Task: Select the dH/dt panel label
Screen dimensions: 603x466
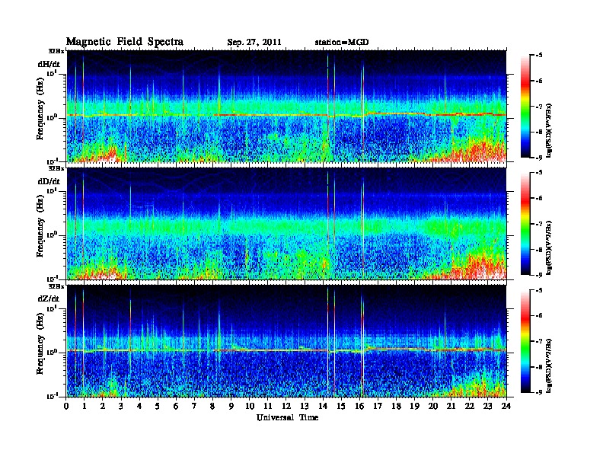Action: (49, 64)
